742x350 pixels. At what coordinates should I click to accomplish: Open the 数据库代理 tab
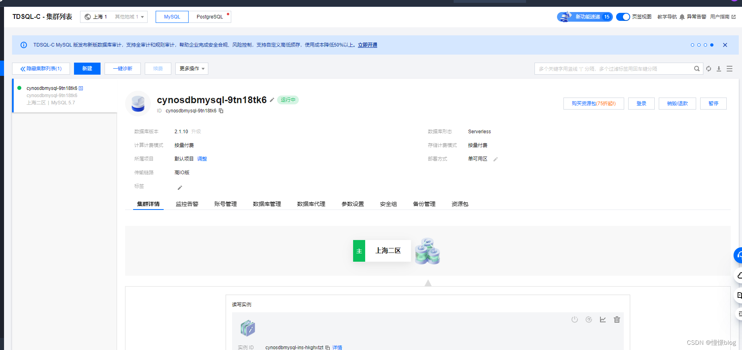311,204
